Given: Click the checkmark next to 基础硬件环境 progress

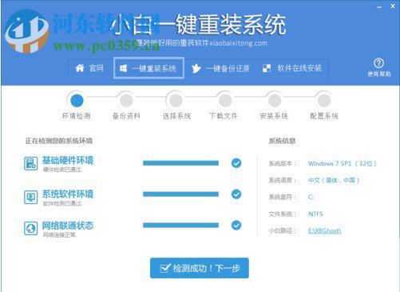Looking at the screenshot, I should click(x=236, y=163).
